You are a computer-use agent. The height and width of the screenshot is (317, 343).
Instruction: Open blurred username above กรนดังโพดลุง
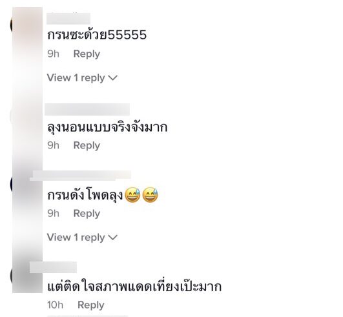80,176
